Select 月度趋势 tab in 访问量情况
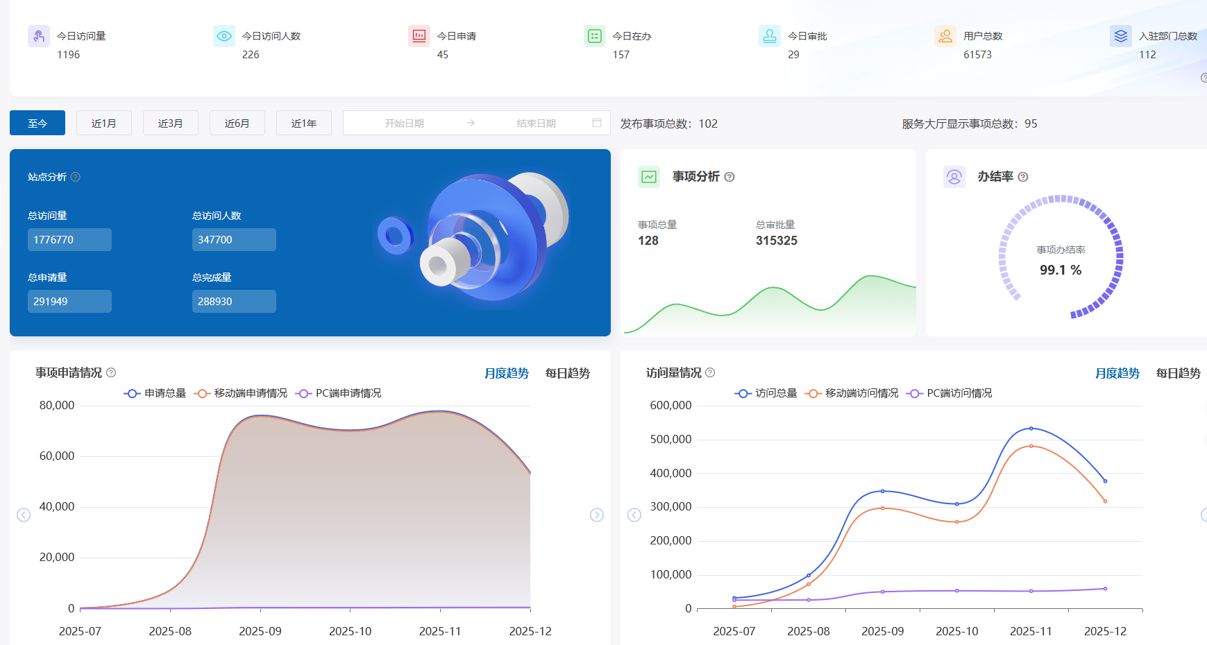 pyautogui.click(x=1117, y=373)
